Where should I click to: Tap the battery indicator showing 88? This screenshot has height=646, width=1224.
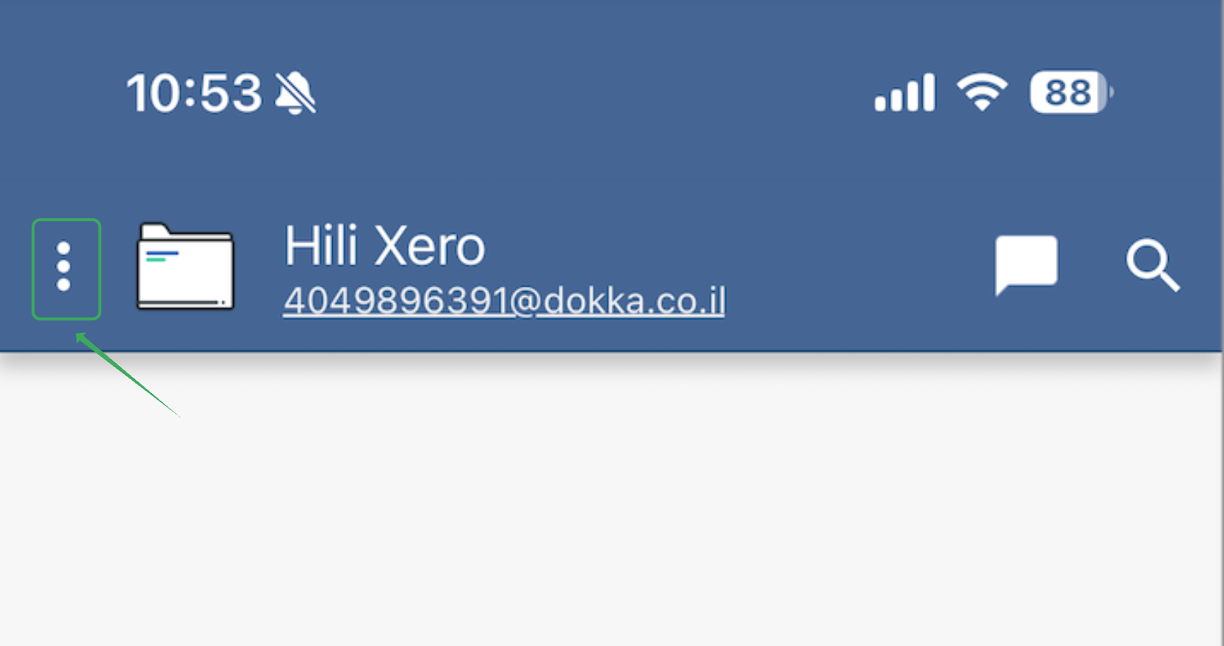[x=1071, y=93]
